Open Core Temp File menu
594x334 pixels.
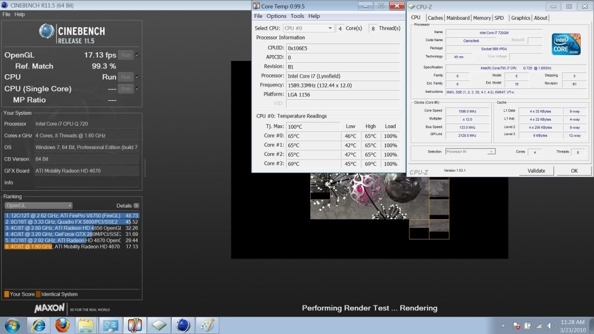(x=258, y=16)
